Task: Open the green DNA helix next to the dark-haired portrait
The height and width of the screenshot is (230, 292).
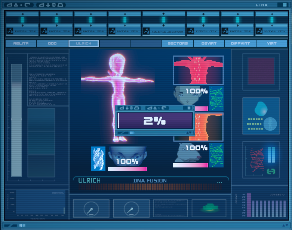Action: 216,99
